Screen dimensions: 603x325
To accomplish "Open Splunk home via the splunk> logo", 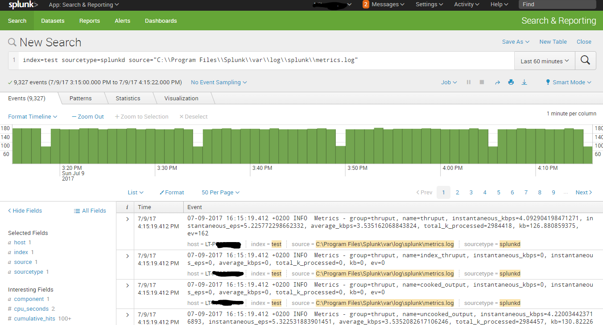I will click(21, 5).
